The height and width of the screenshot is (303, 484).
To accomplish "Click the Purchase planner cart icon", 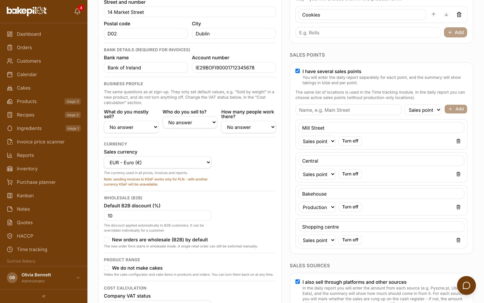I will (x=10, y=182).
